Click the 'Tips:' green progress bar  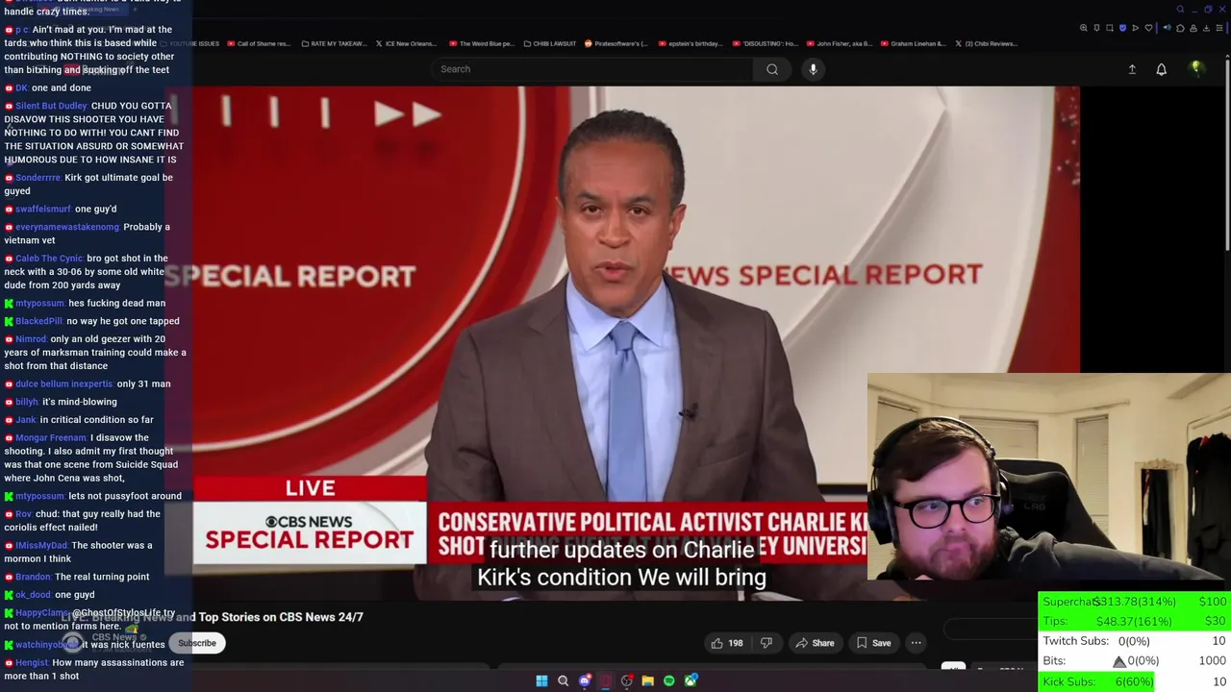1134,621
